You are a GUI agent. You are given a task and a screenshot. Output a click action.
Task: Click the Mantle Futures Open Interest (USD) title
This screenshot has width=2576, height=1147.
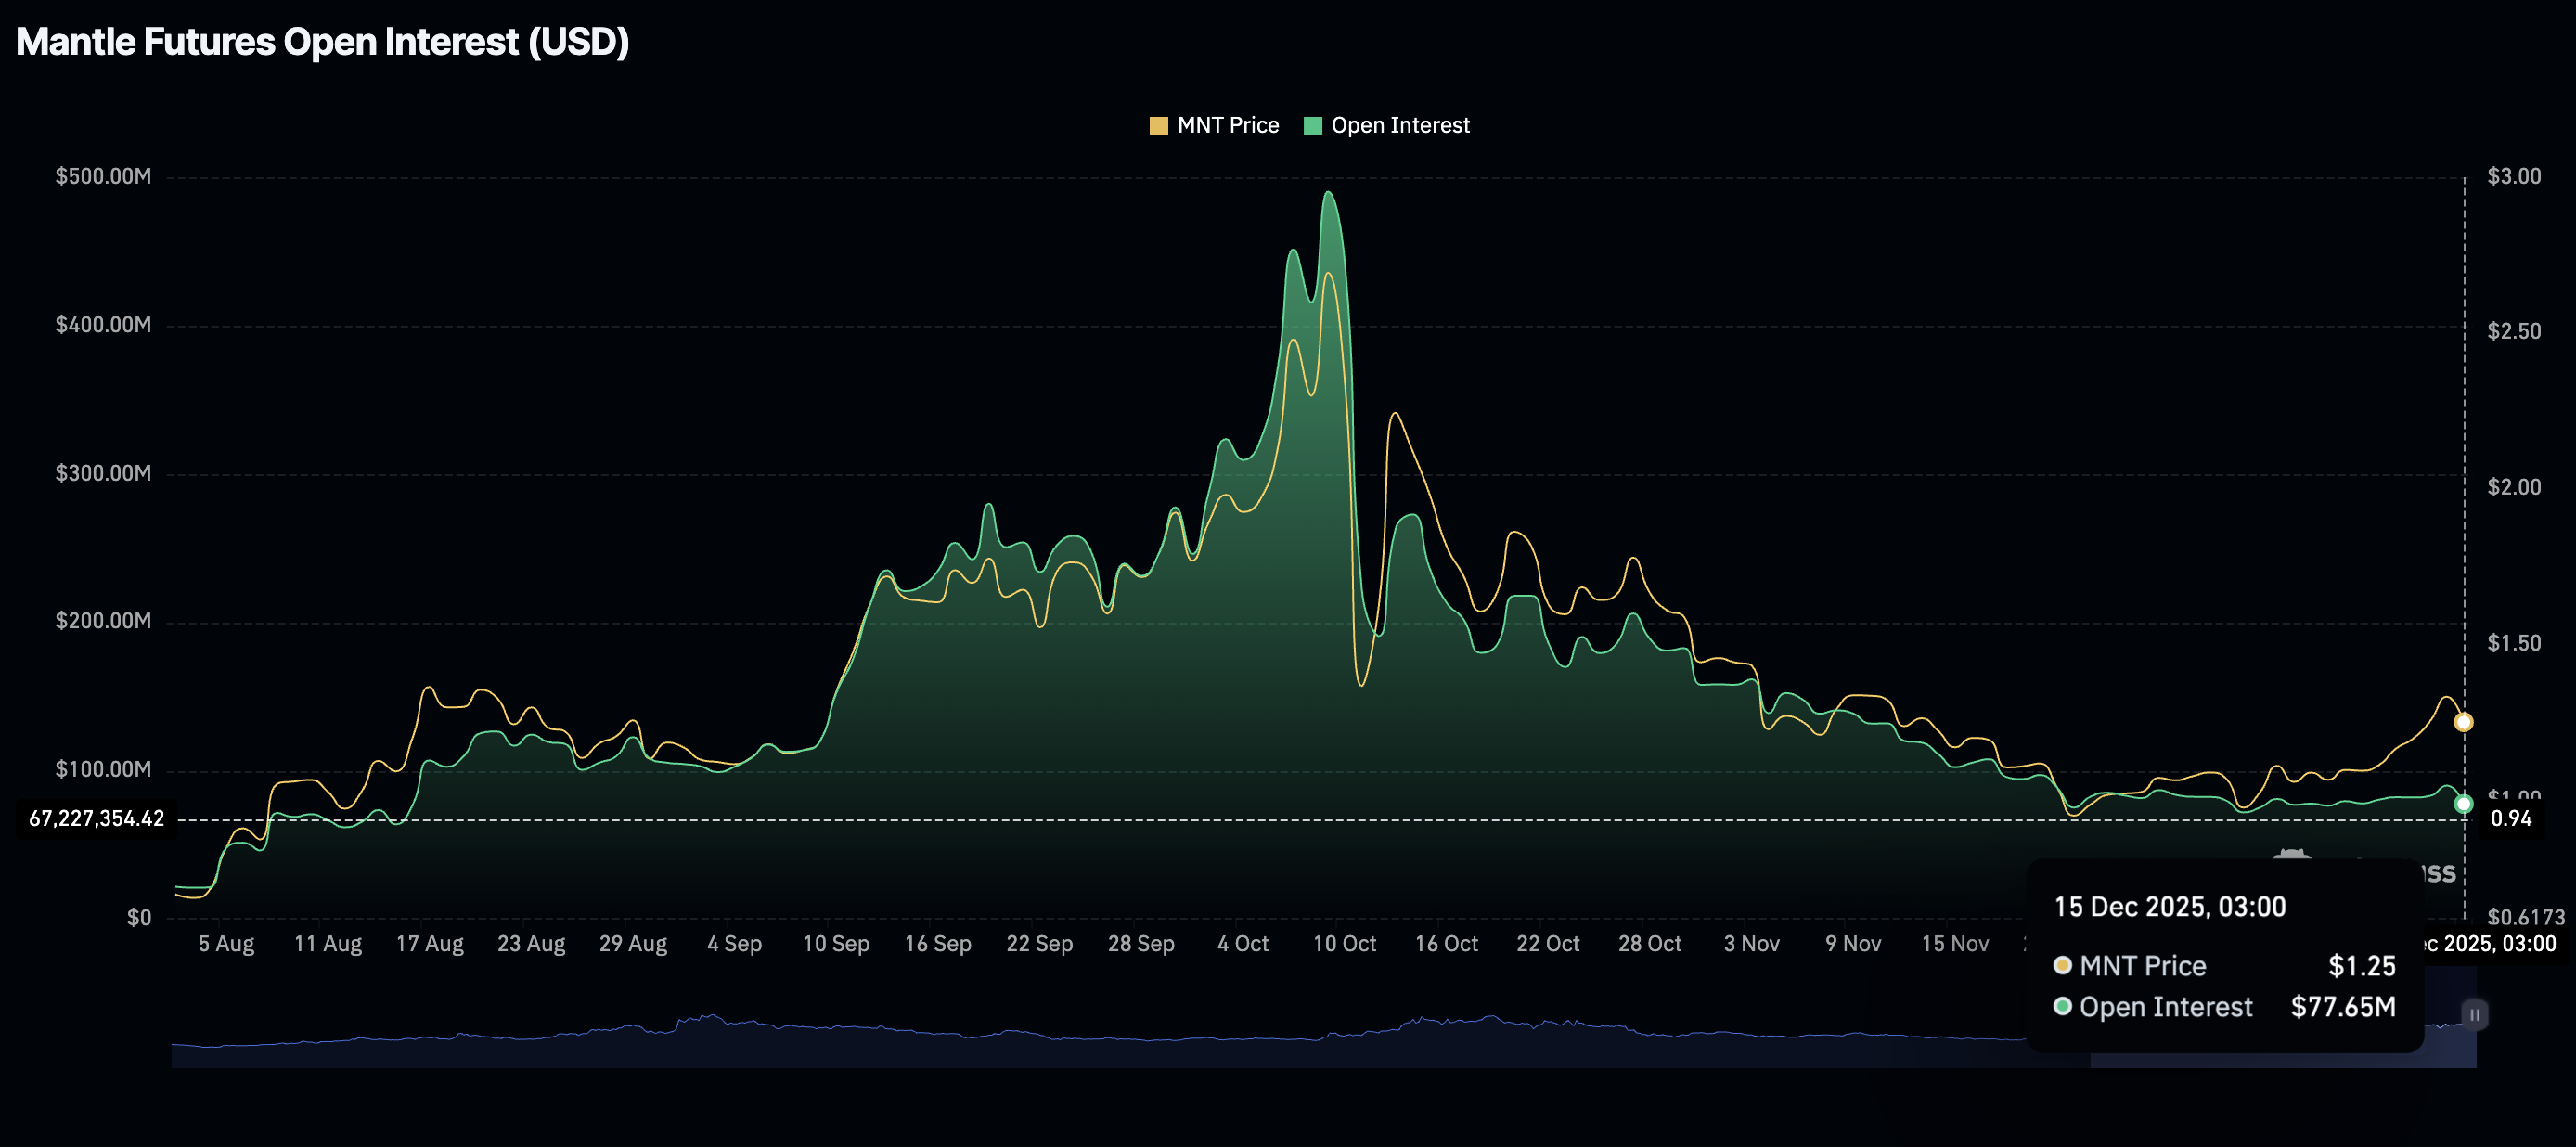pos(323,42)
